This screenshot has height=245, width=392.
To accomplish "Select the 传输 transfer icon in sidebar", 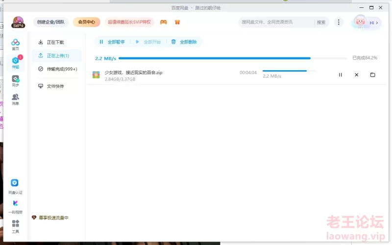I will pyautogui.click(x=15, y=62).
